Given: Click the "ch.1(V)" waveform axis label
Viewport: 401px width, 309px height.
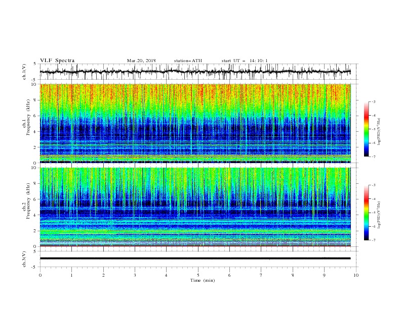Looking at the screenshot, I should click(x=24, y=72).
